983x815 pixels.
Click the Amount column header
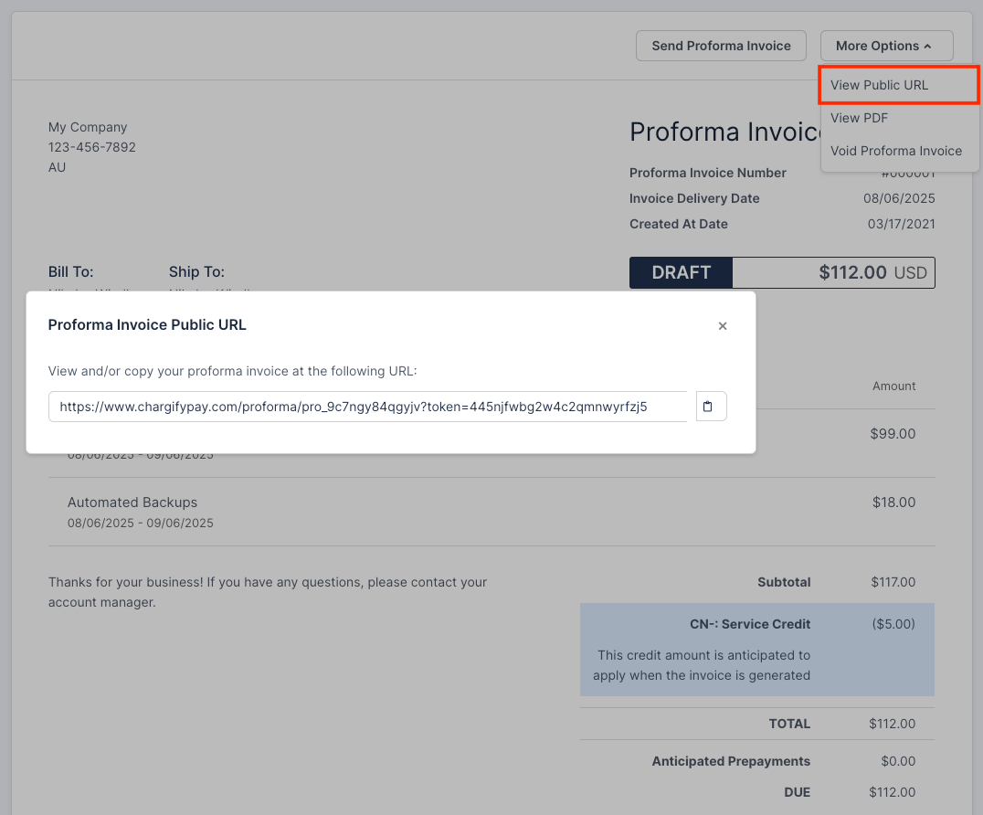[x=893, y=386]
